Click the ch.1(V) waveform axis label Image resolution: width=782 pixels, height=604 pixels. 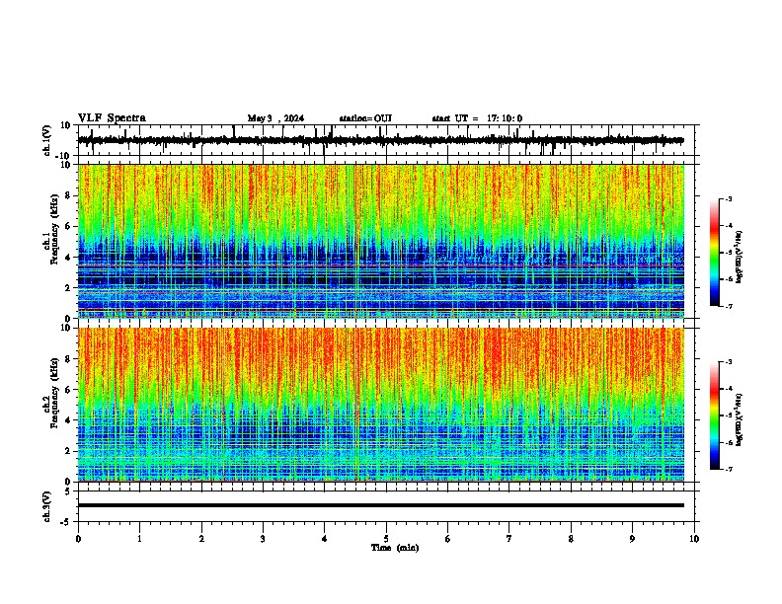(x=47, y=140)
